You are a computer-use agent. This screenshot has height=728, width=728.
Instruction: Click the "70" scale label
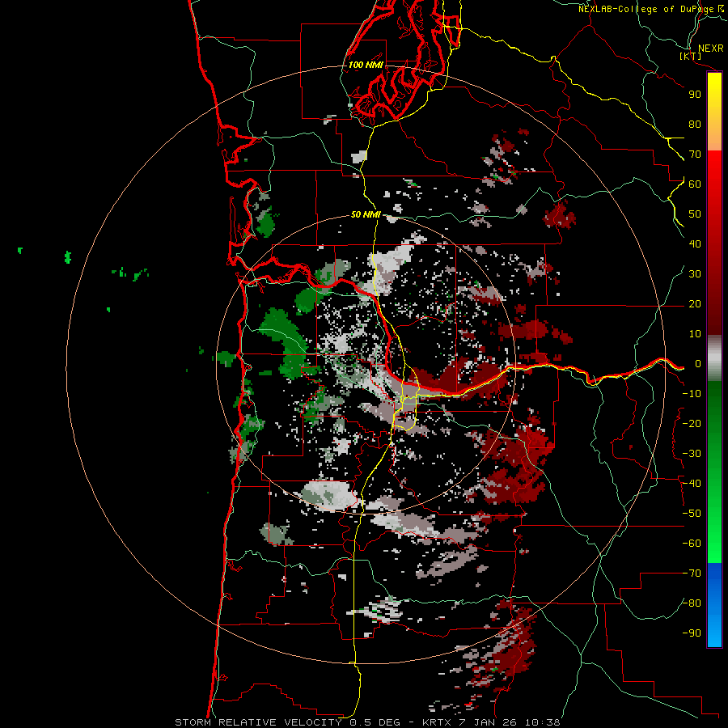(x=695, y=154)
